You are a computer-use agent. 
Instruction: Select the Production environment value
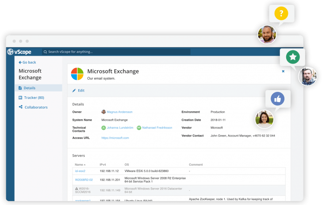(x=218, y=112)
